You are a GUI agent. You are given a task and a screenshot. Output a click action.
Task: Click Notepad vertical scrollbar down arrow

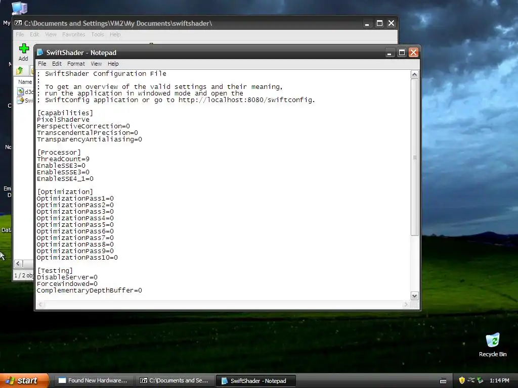point(415,296)
